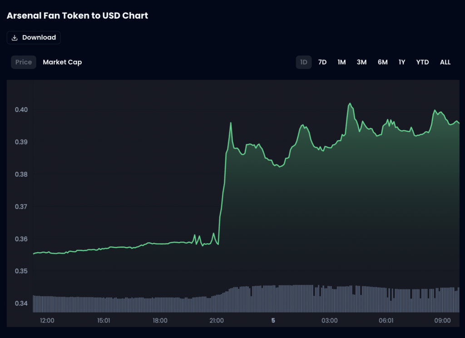The image size is (465, 338).
Task: Set the chart range to 6M
Action: pos(383,62)
